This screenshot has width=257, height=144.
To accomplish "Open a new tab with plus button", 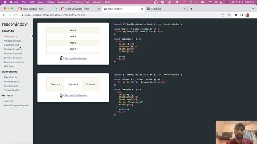I will click(x=191, y=9).
